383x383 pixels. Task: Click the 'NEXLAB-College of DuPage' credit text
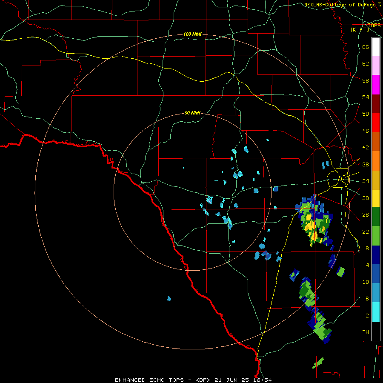pos(339,5)
